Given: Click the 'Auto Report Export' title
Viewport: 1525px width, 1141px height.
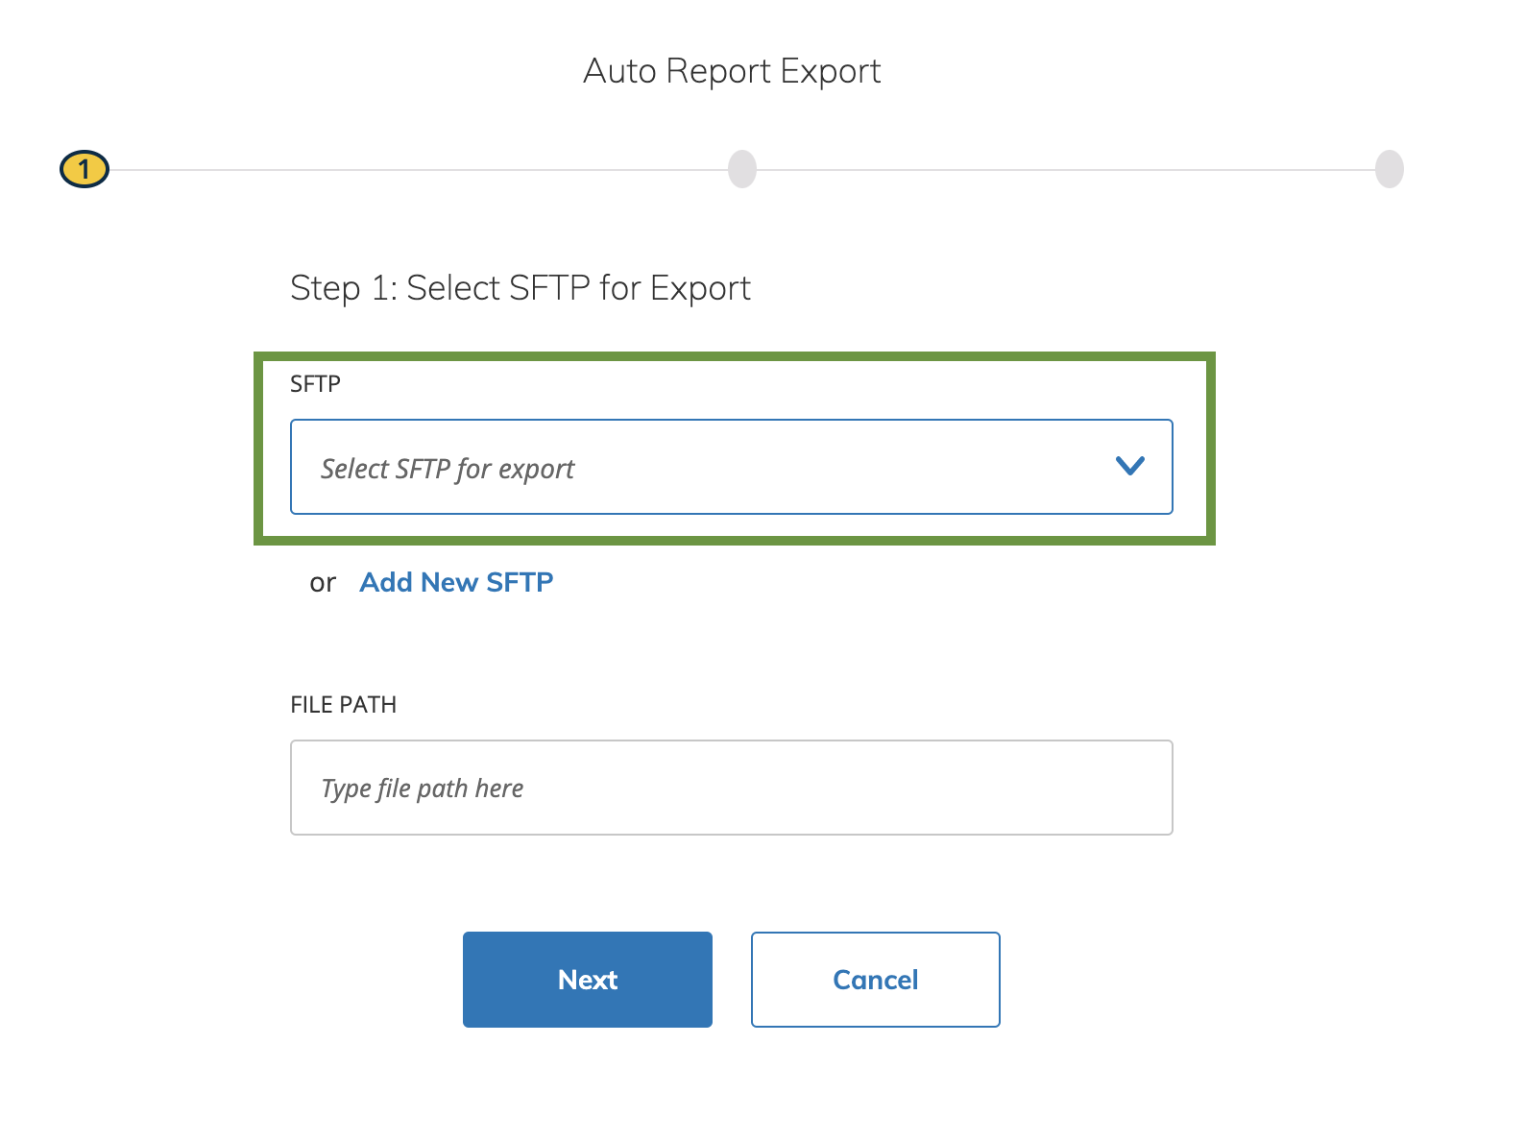Looking at the screenshot, I should [x=732, y=71].
